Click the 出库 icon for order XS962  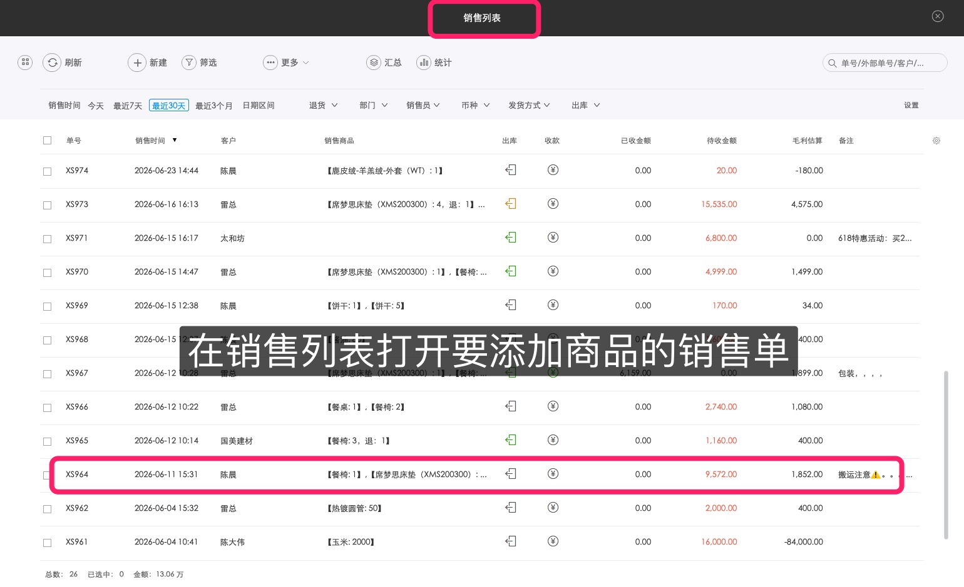511,508
